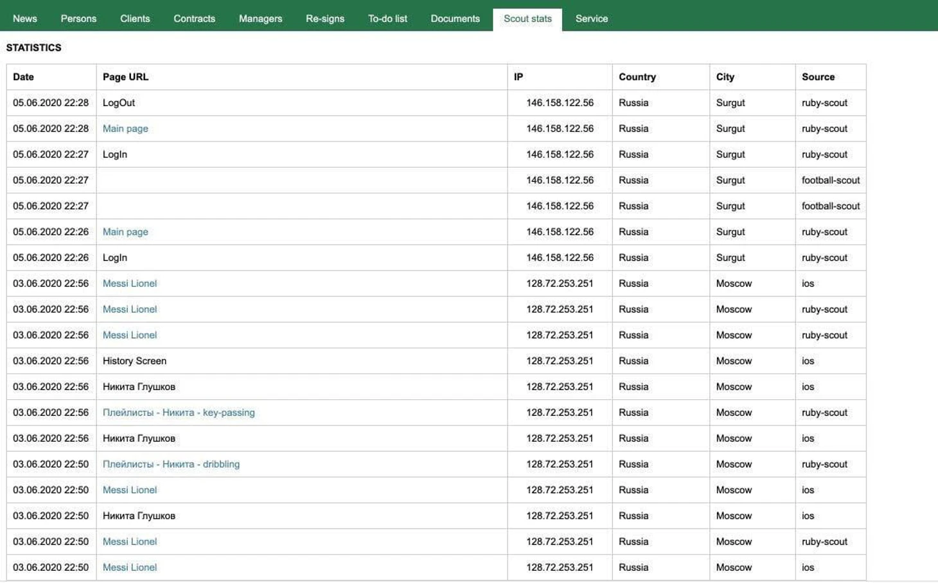938x583 pixels.
Task: Open the Main page link logged at 22:26
Action: (x=125, y=232)
